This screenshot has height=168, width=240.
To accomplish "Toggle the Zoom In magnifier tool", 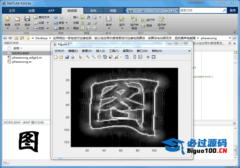I will click(88, 57).
